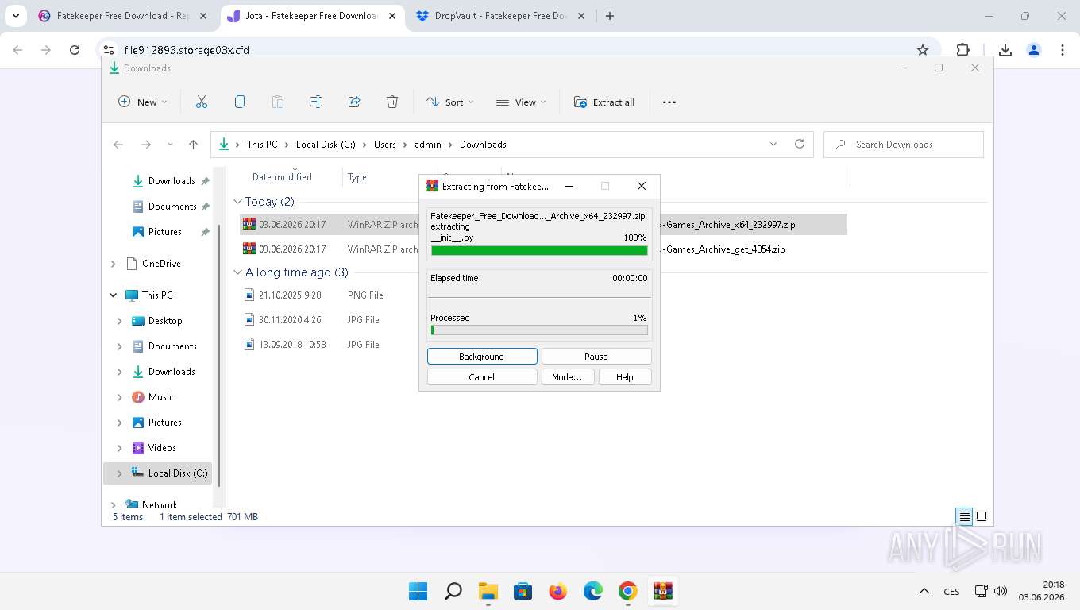1080x610 pixels.
Task: Open the Chrome profile avatar
Action: (1034, 50)
